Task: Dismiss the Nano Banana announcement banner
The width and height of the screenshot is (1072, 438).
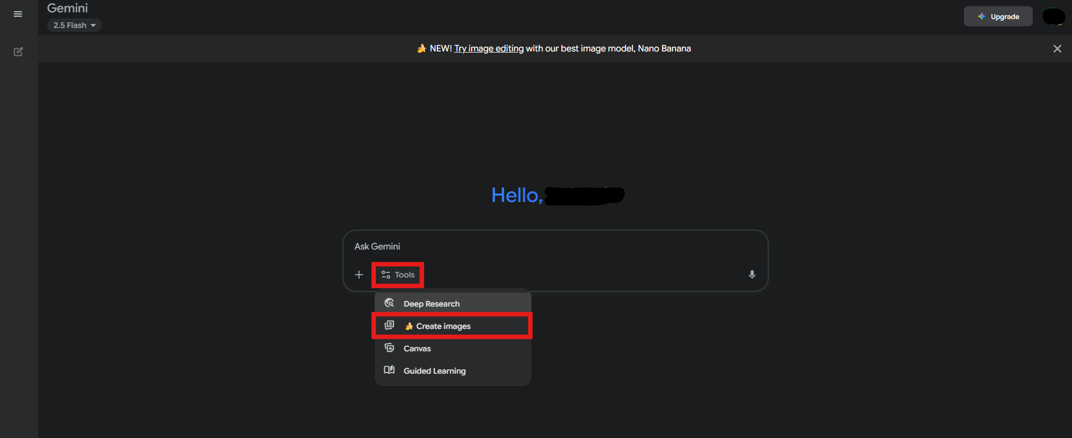Action: [1057, 49]
